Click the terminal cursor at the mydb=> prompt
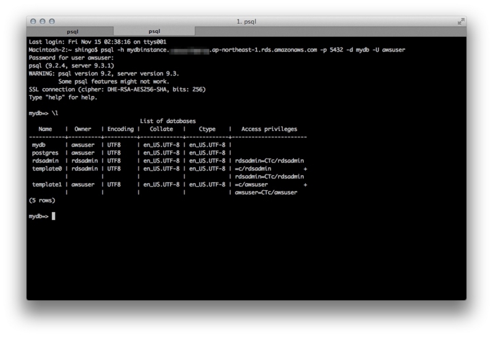The height and width of the screenshot is (337, 493). point(54,216)
